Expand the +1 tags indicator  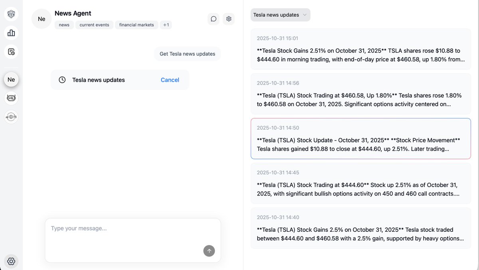tap(166, 25)
